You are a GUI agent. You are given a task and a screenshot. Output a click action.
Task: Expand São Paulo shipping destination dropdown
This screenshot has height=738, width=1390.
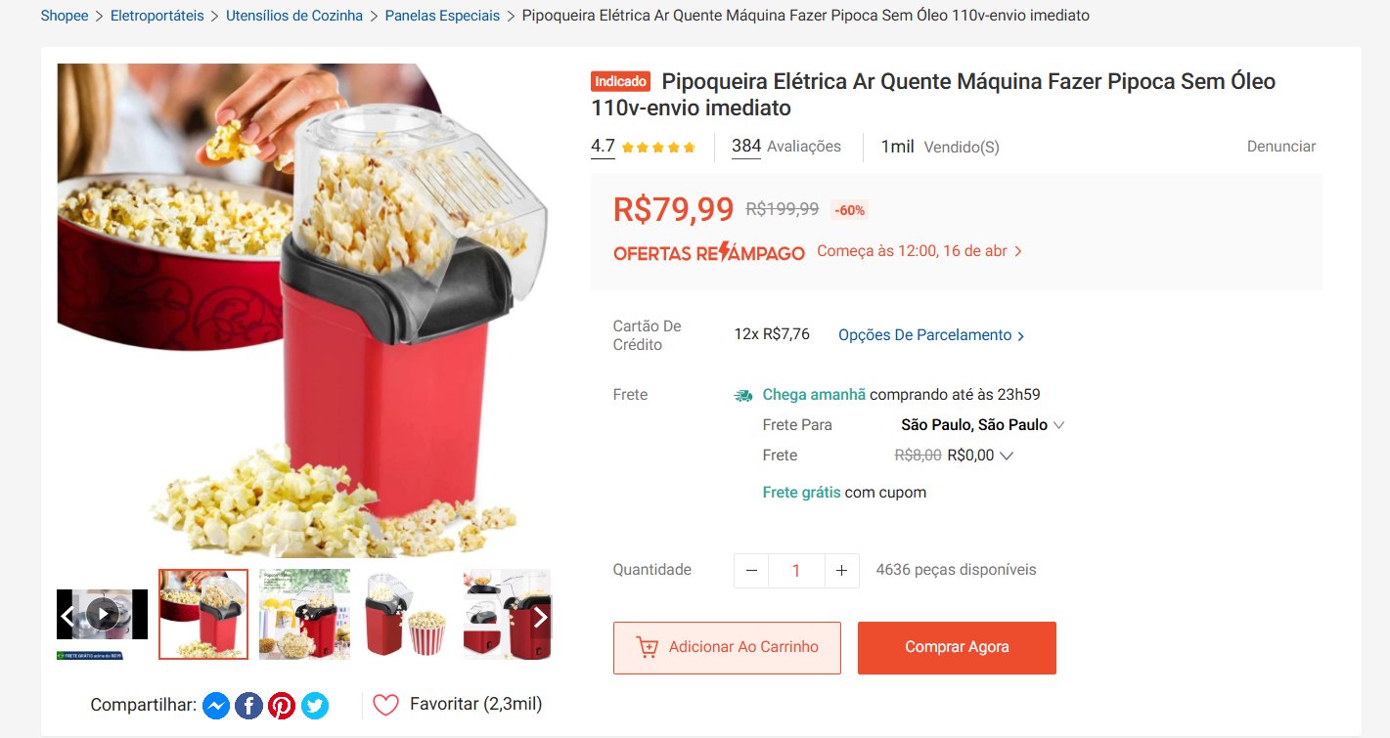click(x=982, y=425)
